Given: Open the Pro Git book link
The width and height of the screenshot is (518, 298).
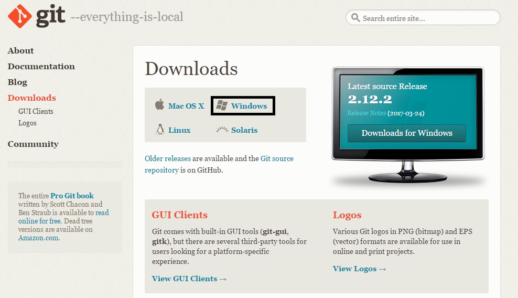Looking at the screenshot, I should click(x=72, y=196).
